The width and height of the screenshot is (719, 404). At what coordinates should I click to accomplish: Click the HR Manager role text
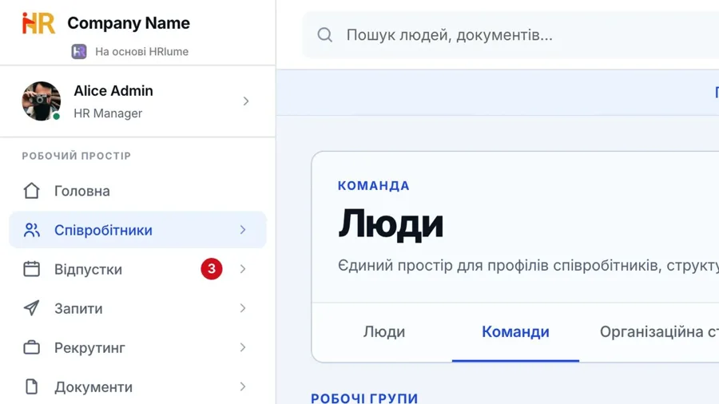click(108, 113)
